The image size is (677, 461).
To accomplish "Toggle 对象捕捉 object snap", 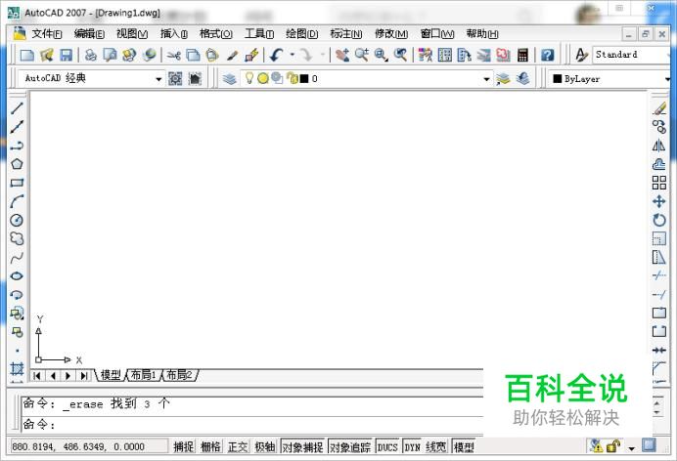I will (x=302, y=447).
